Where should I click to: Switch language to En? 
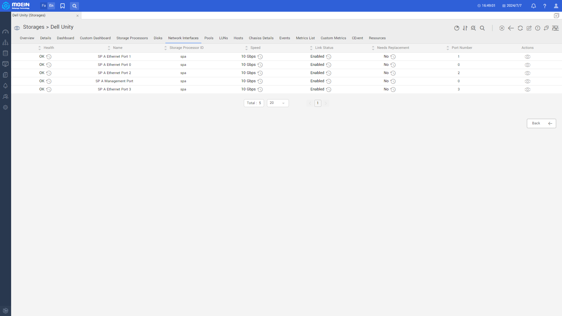click(x=51, y=6)
